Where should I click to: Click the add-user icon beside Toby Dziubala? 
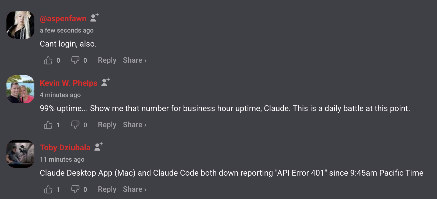tap(98, 147)
